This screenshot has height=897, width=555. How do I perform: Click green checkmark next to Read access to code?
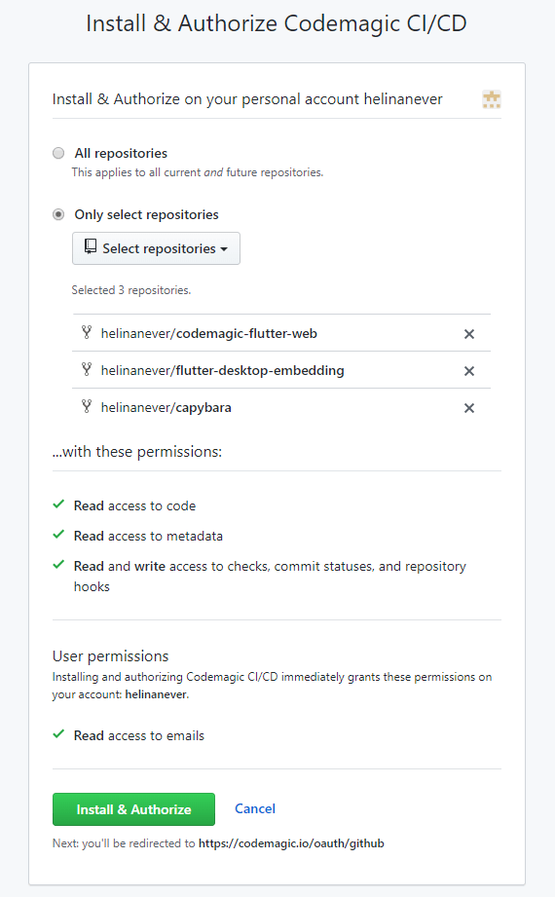(58, 505)
